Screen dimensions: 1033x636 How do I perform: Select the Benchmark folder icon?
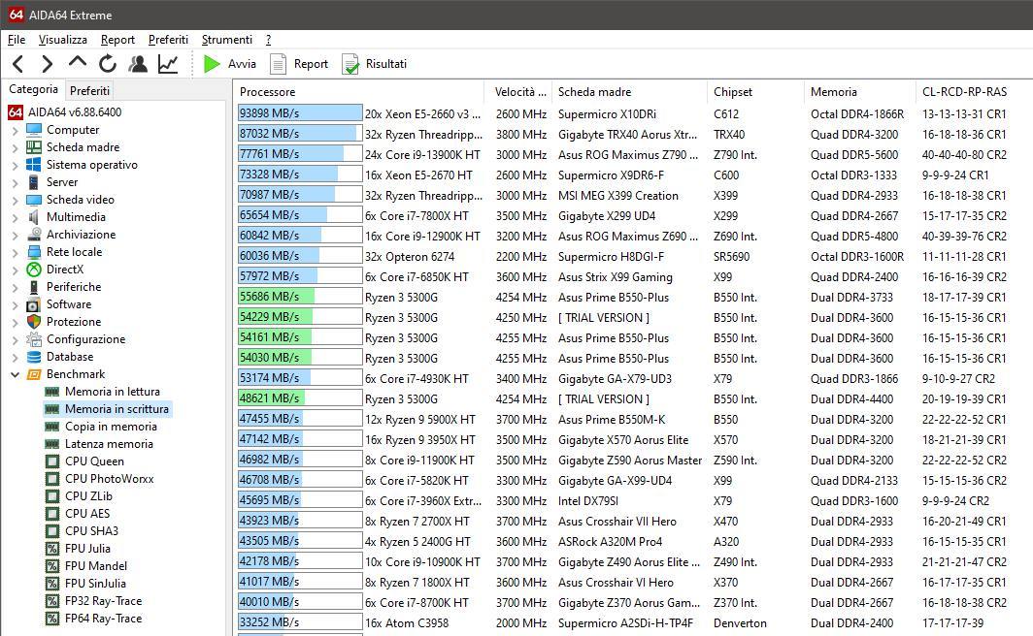click(34, 374)
